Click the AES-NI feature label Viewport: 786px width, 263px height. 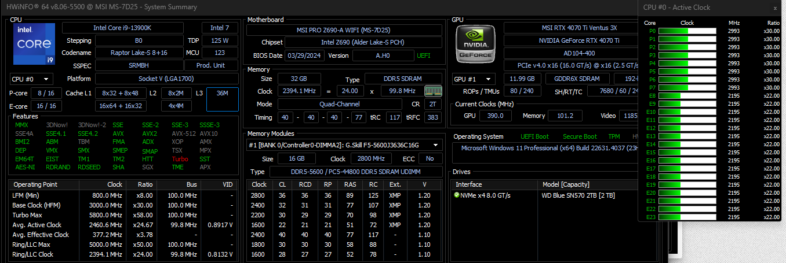(25, 167)
